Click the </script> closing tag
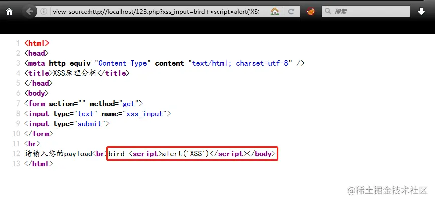 (x=228, y=154)
